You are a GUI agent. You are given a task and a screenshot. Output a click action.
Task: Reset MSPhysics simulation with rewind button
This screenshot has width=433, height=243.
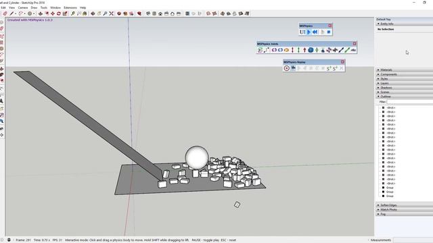pos(315,32)
